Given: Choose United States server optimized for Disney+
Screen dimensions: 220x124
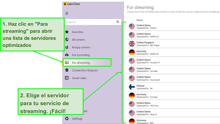Looking at the screenshot, I should point(174,27).
